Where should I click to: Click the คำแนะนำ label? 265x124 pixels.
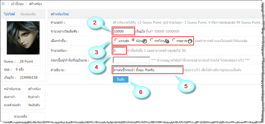58,22
